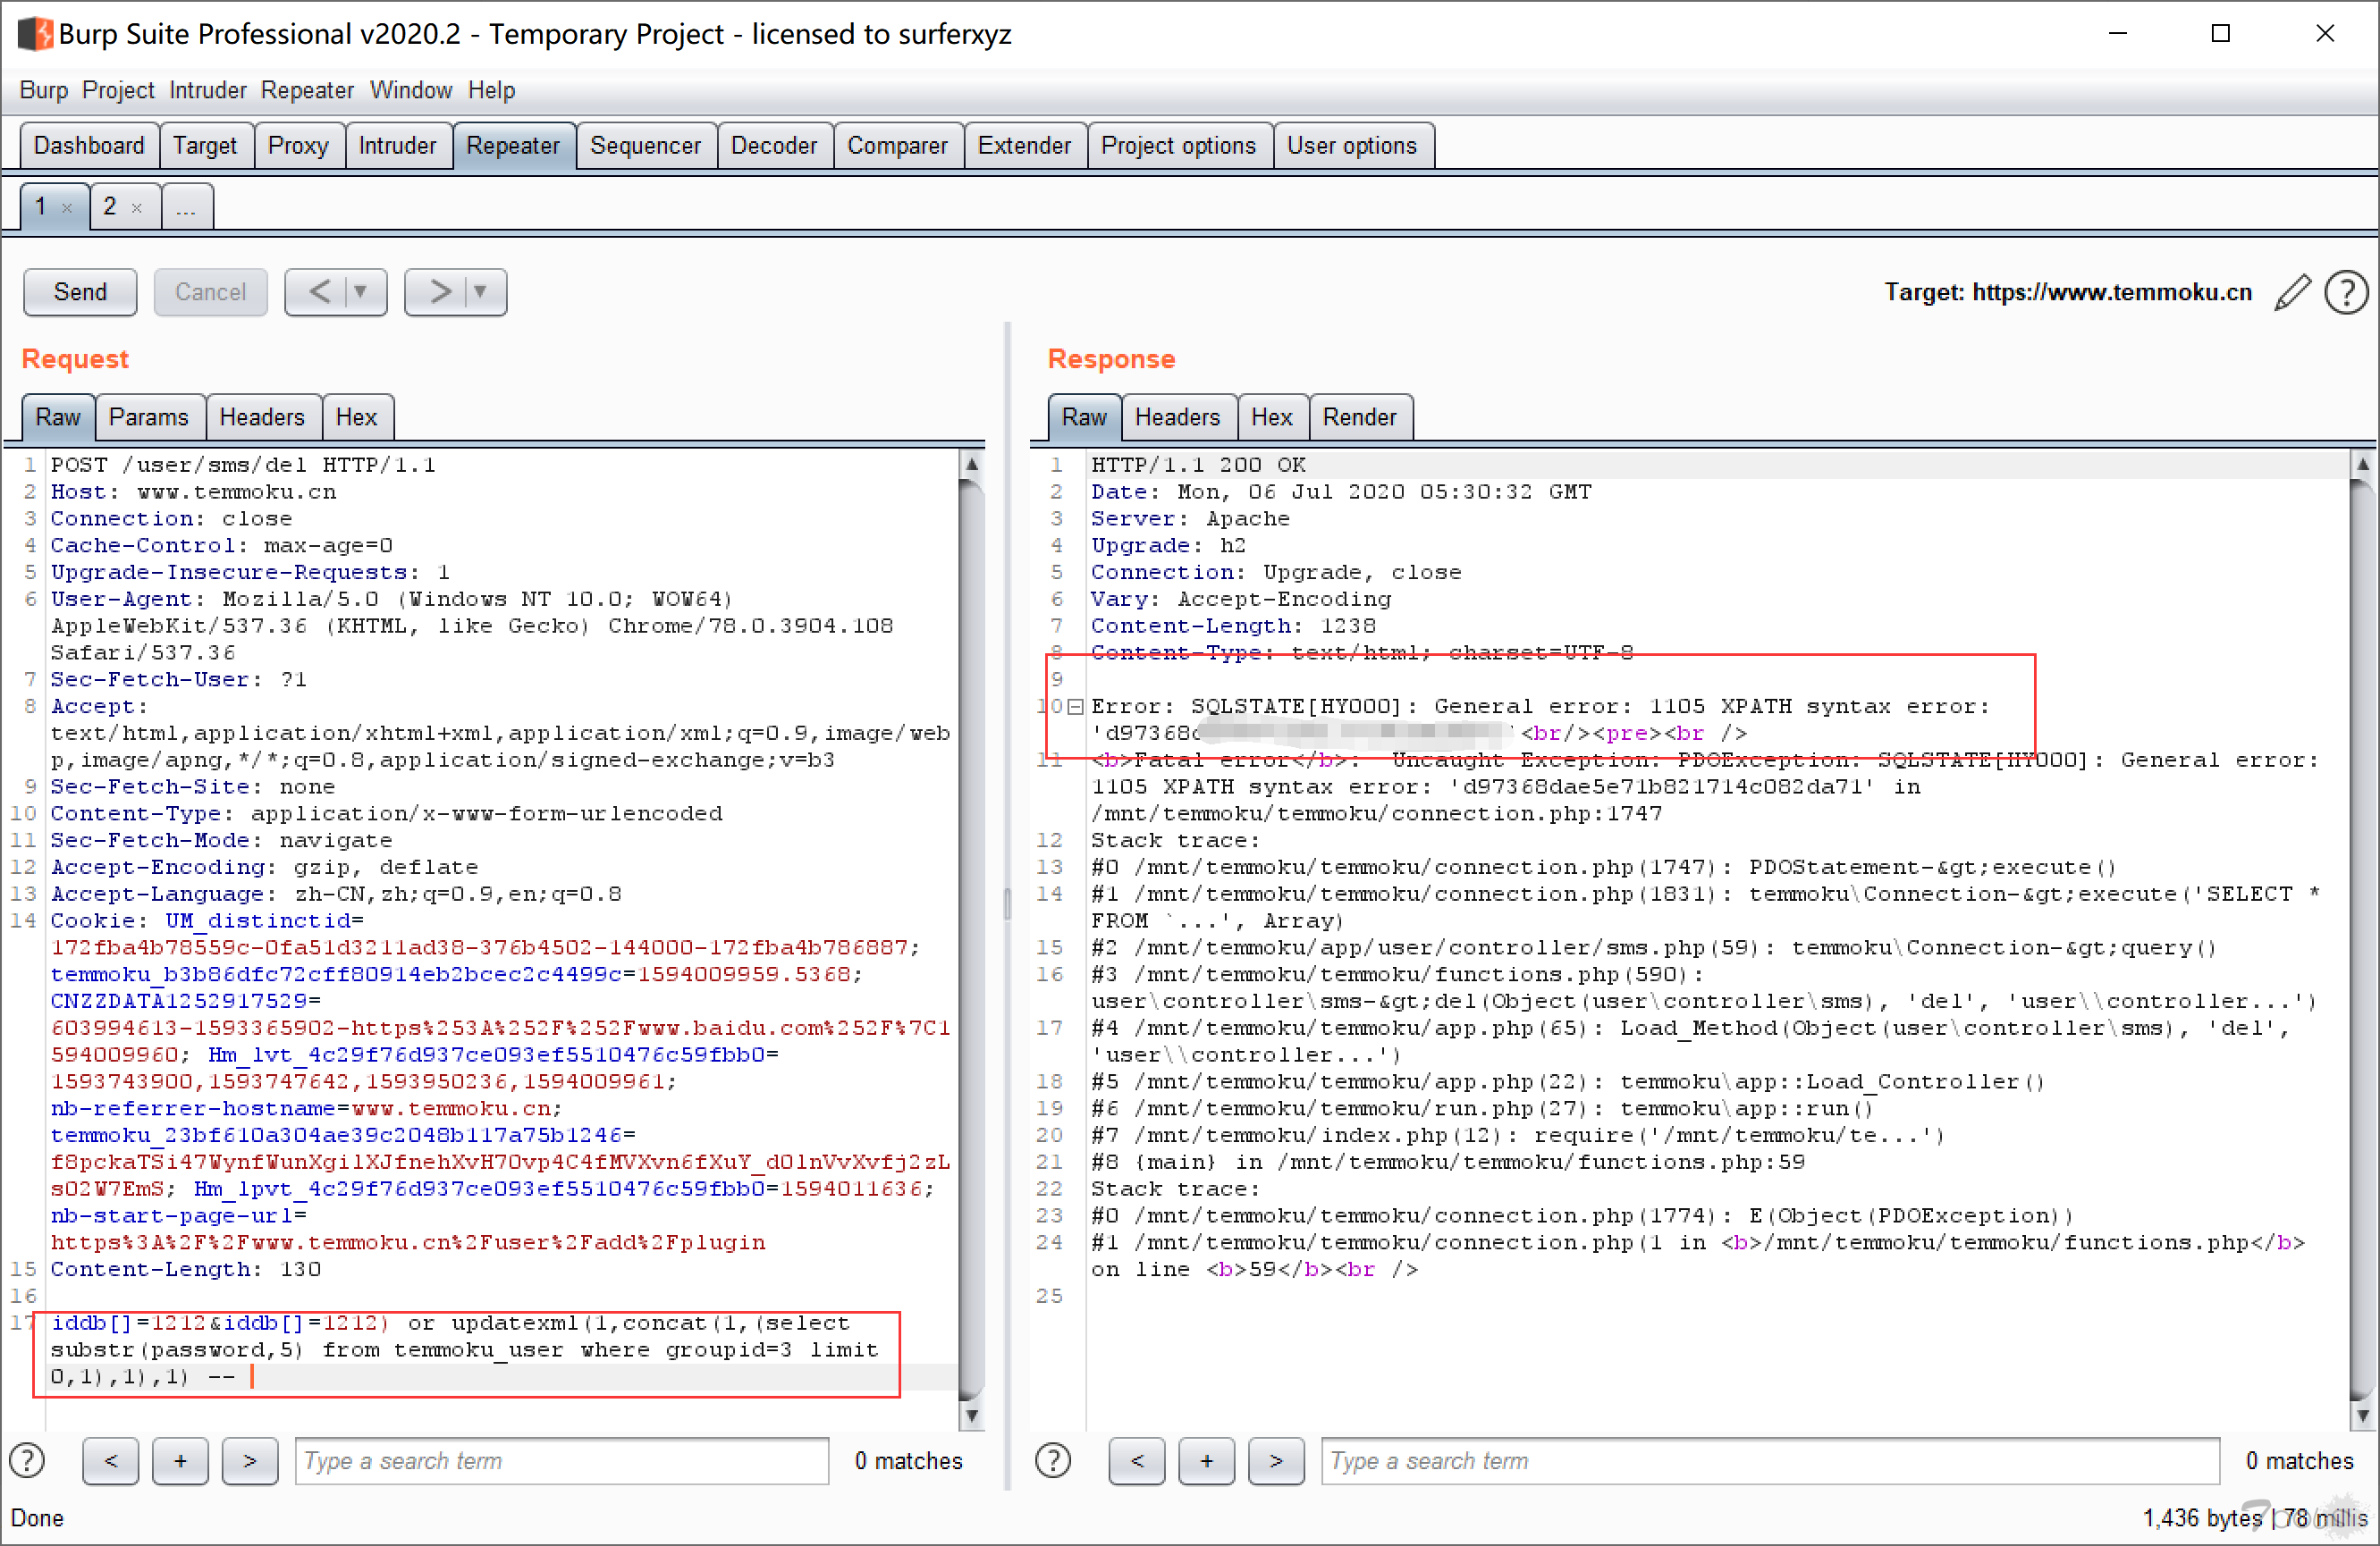Switch request view to Headers
Viewport: 2380px width, 1546px height.
pos(262,417)
